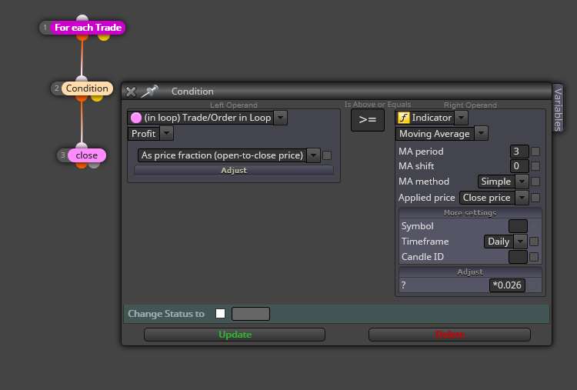Screen dimensions: 577x390
Task: Click orange output connector under close block
Action: pos(82,165)
